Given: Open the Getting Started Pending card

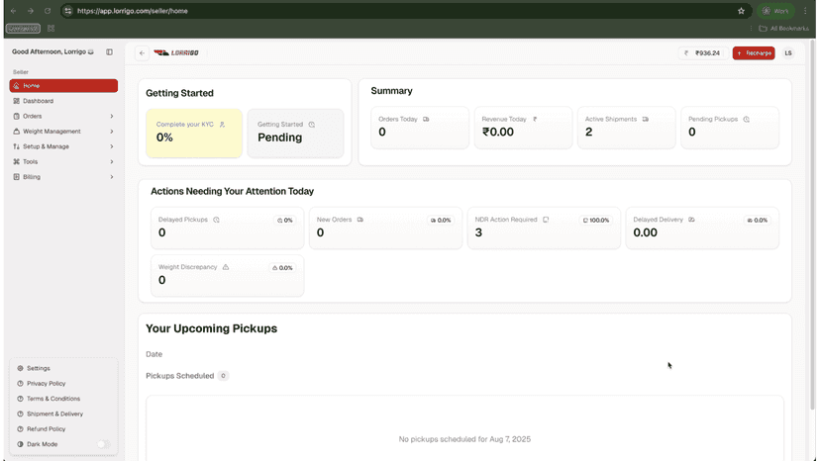Looking at the screenshot, I should [x=295, y=133].
